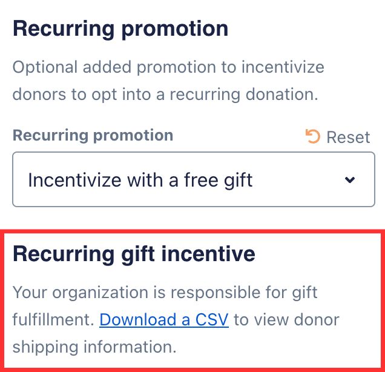Screen dimensions: 385x372
Task: Click the word 'fulfillment' in the gift paragraph
Action: coord(53,319)
